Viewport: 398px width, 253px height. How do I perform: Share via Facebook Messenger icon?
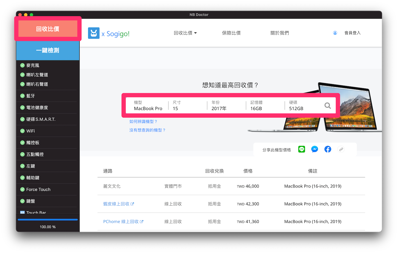coord(315,149)
